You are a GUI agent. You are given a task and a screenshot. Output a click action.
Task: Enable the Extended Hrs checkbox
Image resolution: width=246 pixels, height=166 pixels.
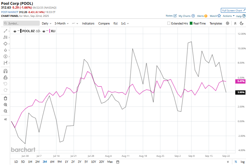[169, 23]
